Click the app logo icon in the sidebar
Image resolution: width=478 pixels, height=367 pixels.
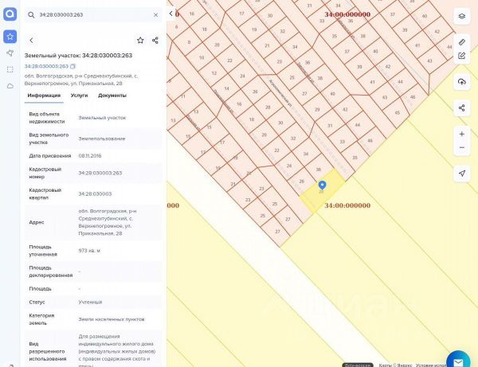tap(10, 14)
